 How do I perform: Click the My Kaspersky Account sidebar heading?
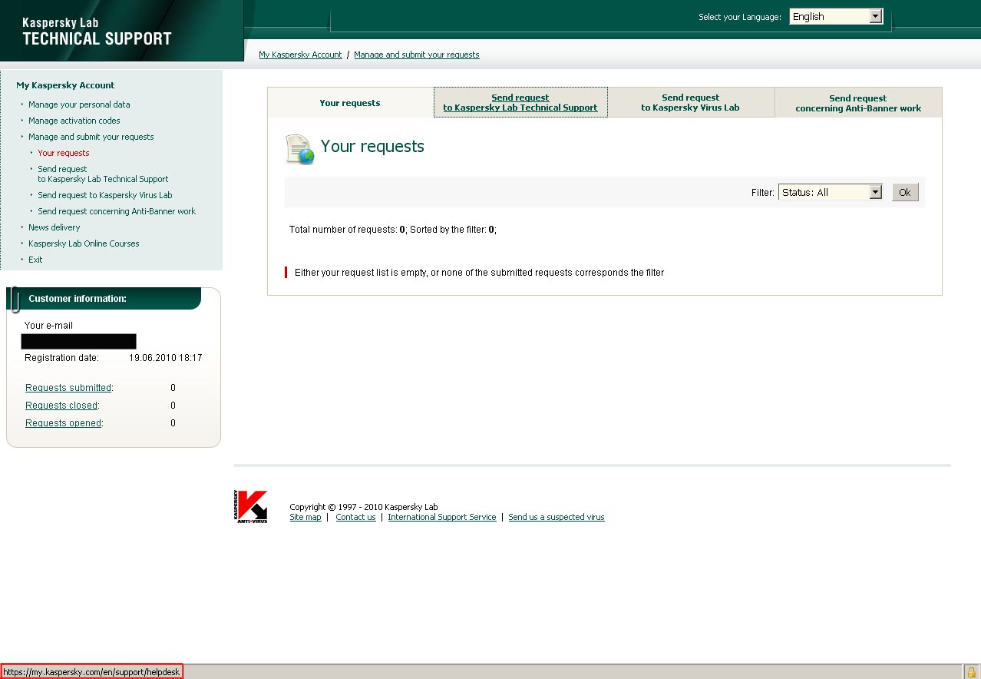point(65,85)
